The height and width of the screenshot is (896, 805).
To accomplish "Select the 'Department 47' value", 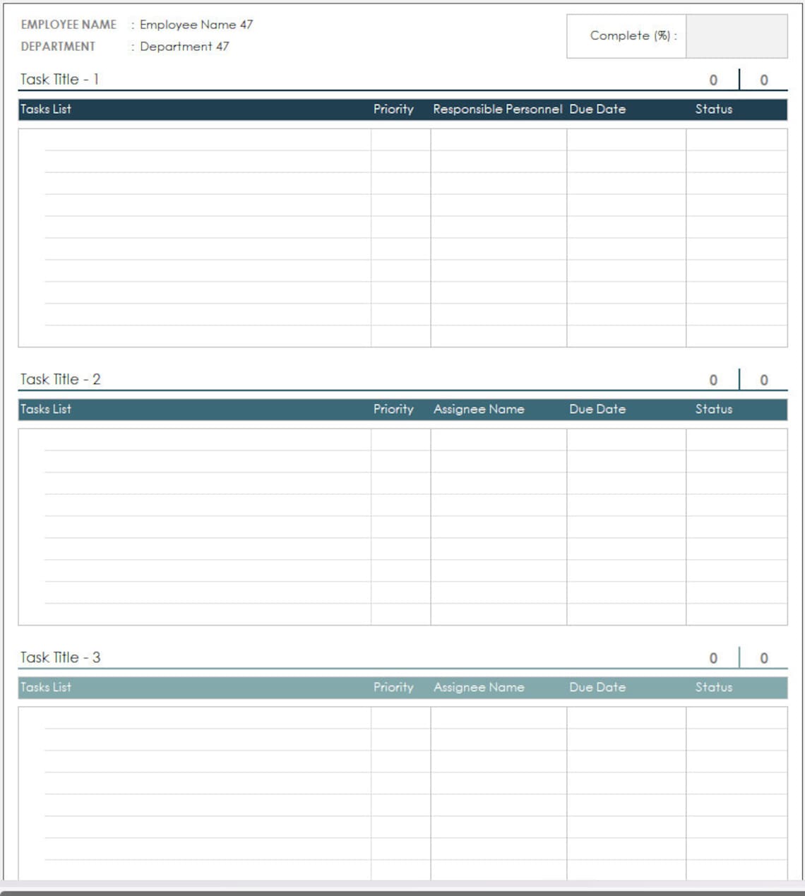I will pos(184,47).
